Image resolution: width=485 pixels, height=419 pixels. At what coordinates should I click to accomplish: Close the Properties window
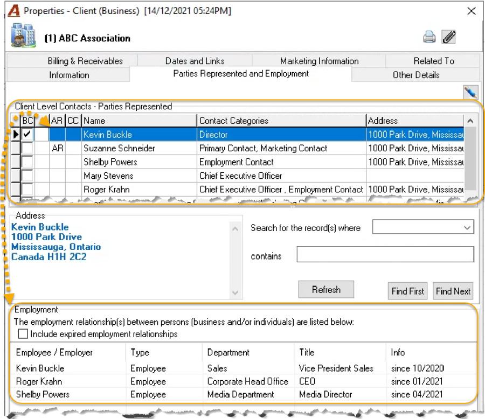(x=472, y=11)
